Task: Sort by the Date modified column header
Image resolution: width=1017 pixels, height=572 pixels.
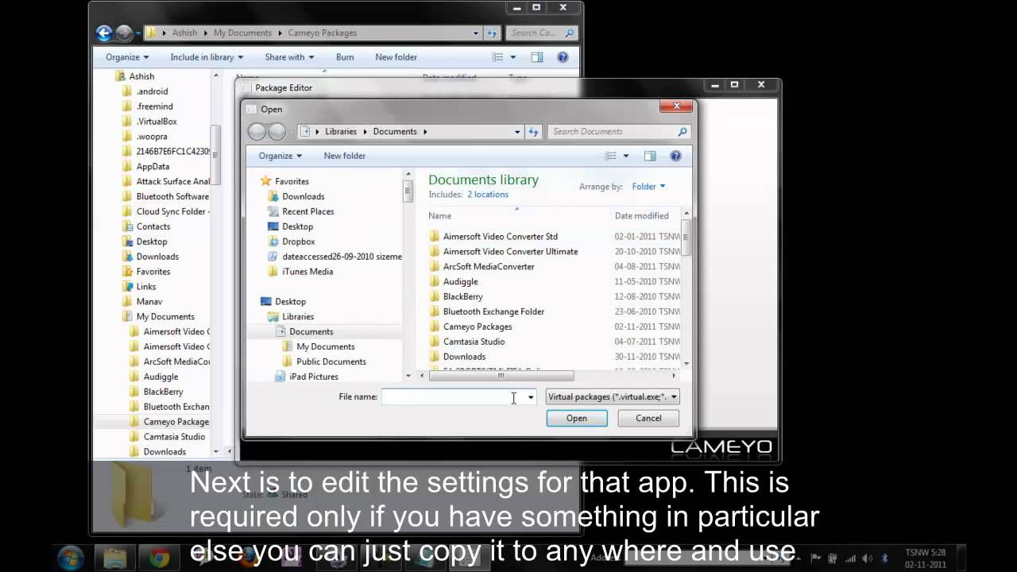Action: click(x=641, y=216)
